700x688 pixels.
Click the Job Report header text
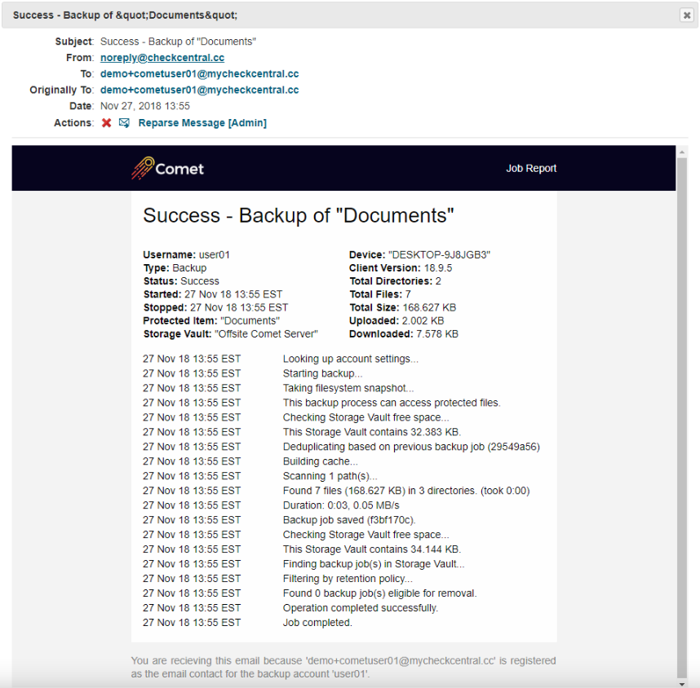(531, 169)
